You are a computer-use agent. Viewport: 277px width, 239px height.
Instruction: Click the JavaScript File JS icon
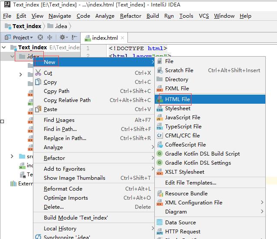click(x=160, y=118)
